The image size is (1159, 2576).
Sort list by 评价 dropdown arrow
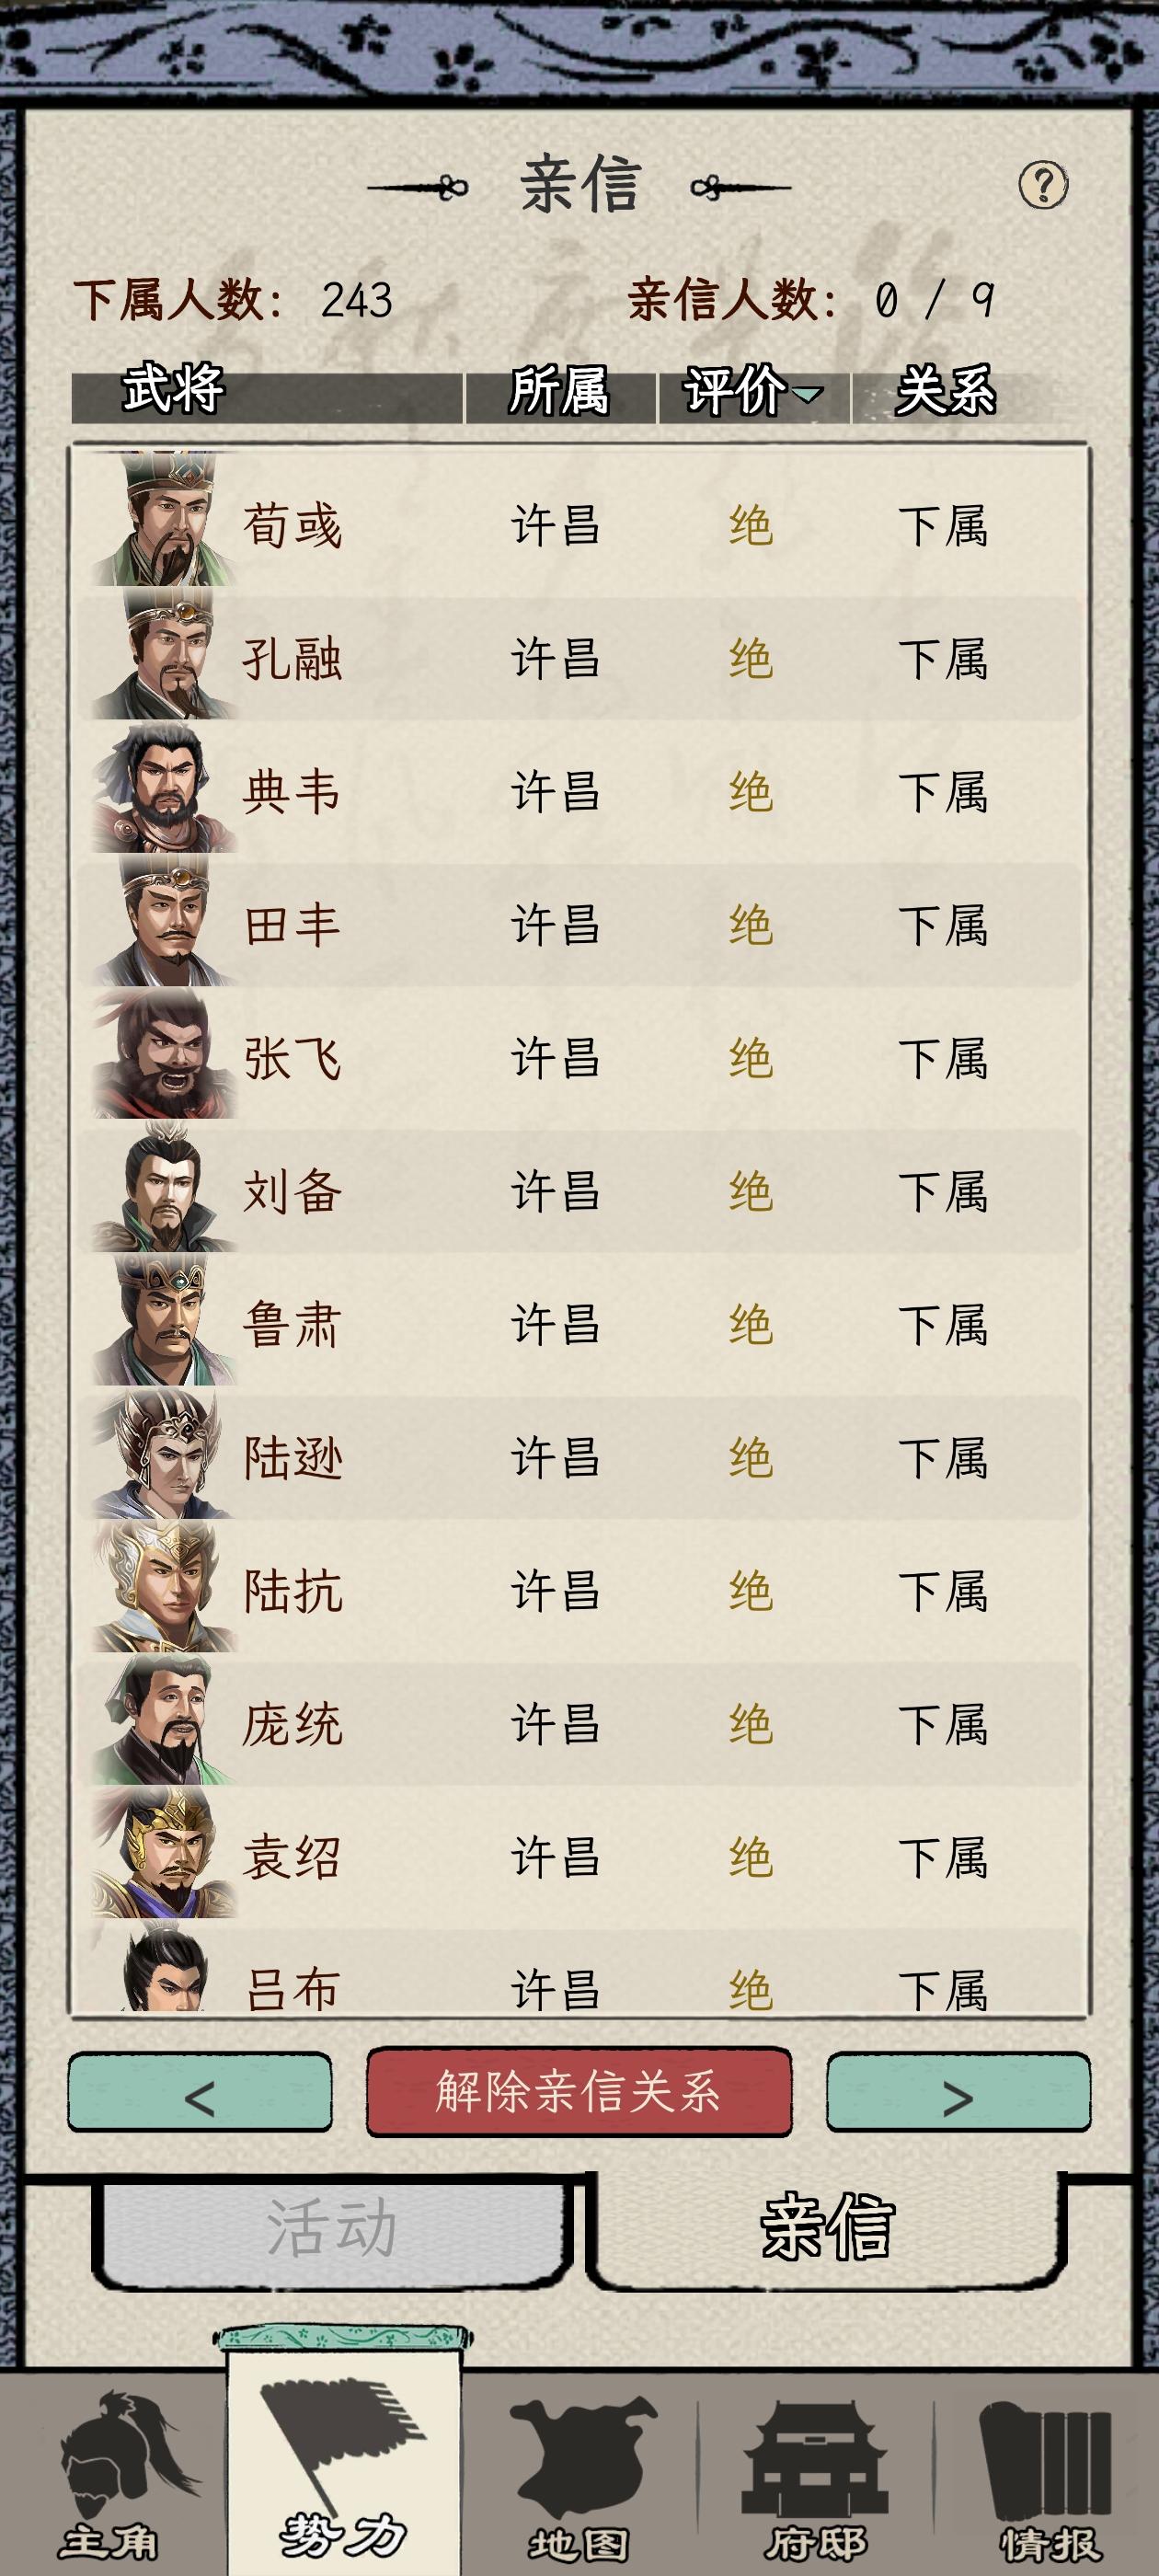[806, 393]
